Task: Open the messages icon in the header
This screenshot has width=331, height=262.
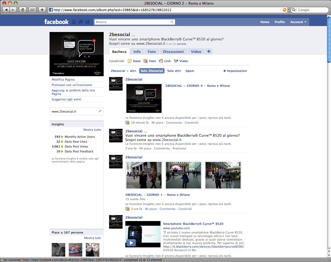Action: [x=81, y=22]
